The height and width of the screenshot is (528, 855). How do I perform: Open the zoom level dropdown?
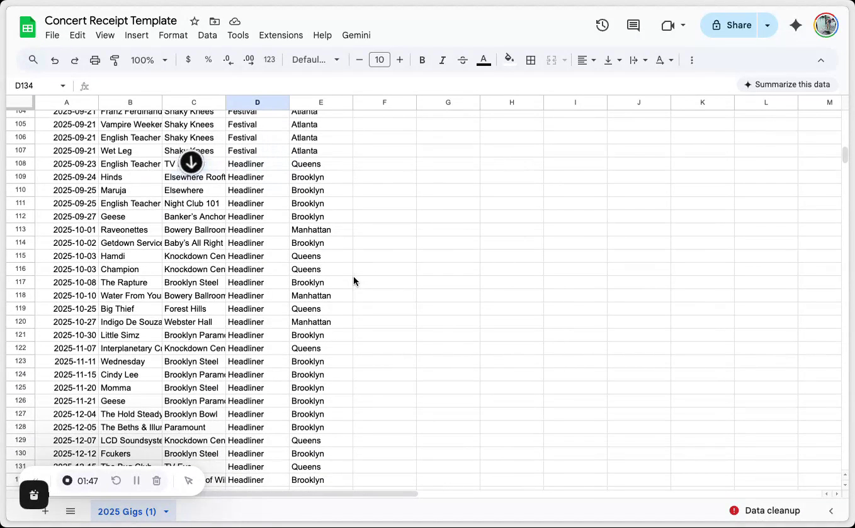point(149,60)
